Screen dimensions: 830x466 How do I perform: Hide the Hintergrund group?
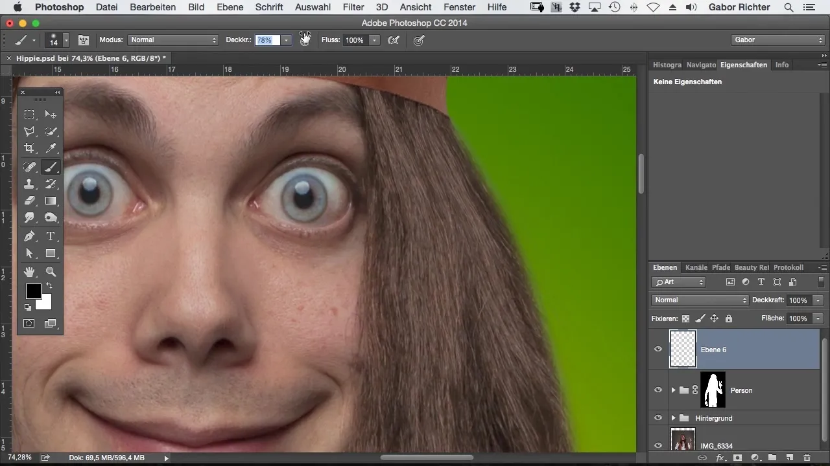[x=658, y=418]
